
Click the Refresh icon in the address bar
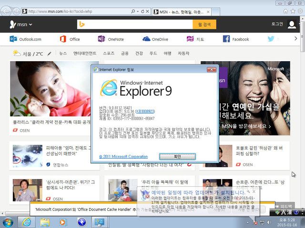[142, 11]
